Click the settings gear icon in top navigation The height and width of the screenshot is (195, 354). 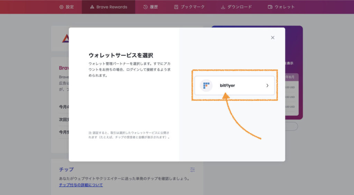tap(62, 7)
